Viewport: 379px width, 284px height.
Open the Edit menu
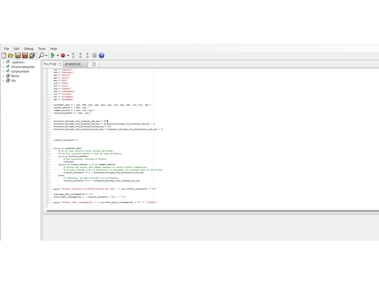tap(17, 49)
